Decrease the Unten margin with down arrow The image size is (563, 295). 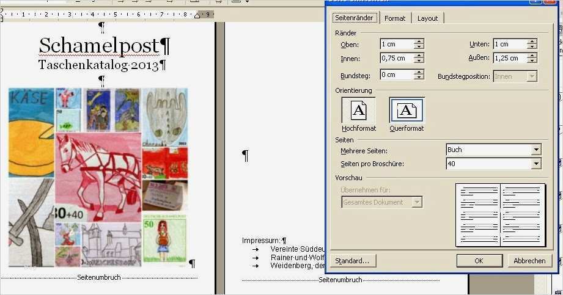pyautogui.click(x=532, y=46)
